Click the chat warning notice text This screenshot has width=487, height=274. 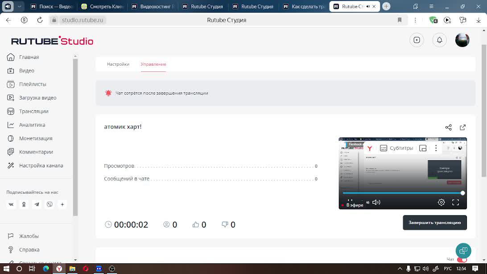click(162, 93)
